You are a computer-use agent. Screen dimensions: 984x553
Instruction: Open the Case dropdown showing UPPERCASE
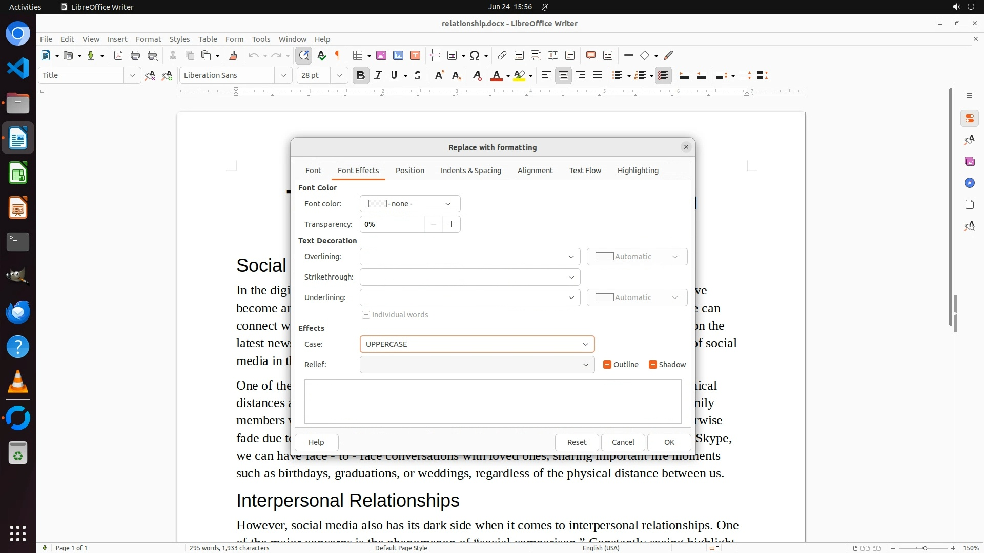[x=477, y=344]
